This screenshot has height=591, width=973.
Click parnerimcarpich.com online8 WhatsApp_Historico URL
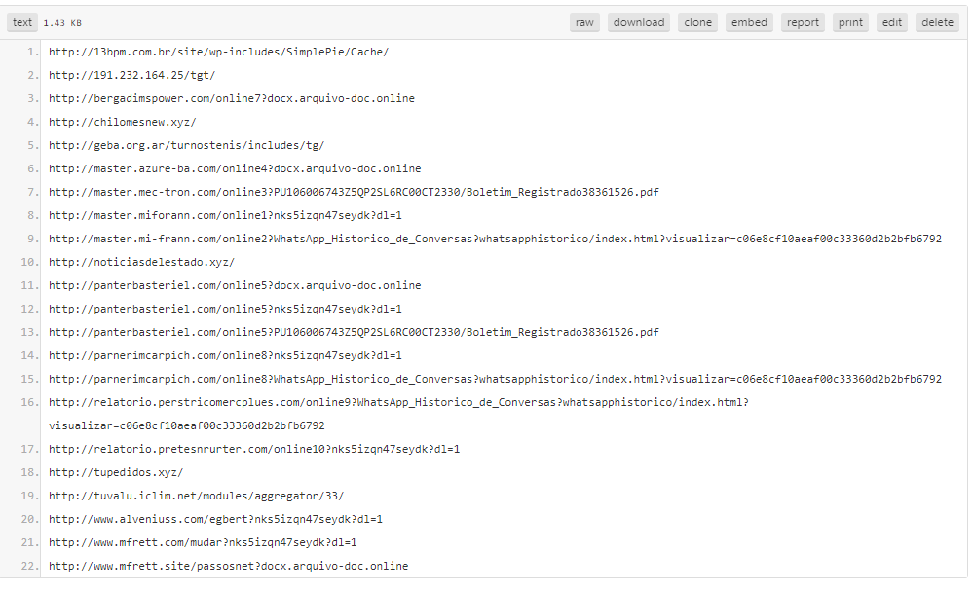tap(495, 379)
